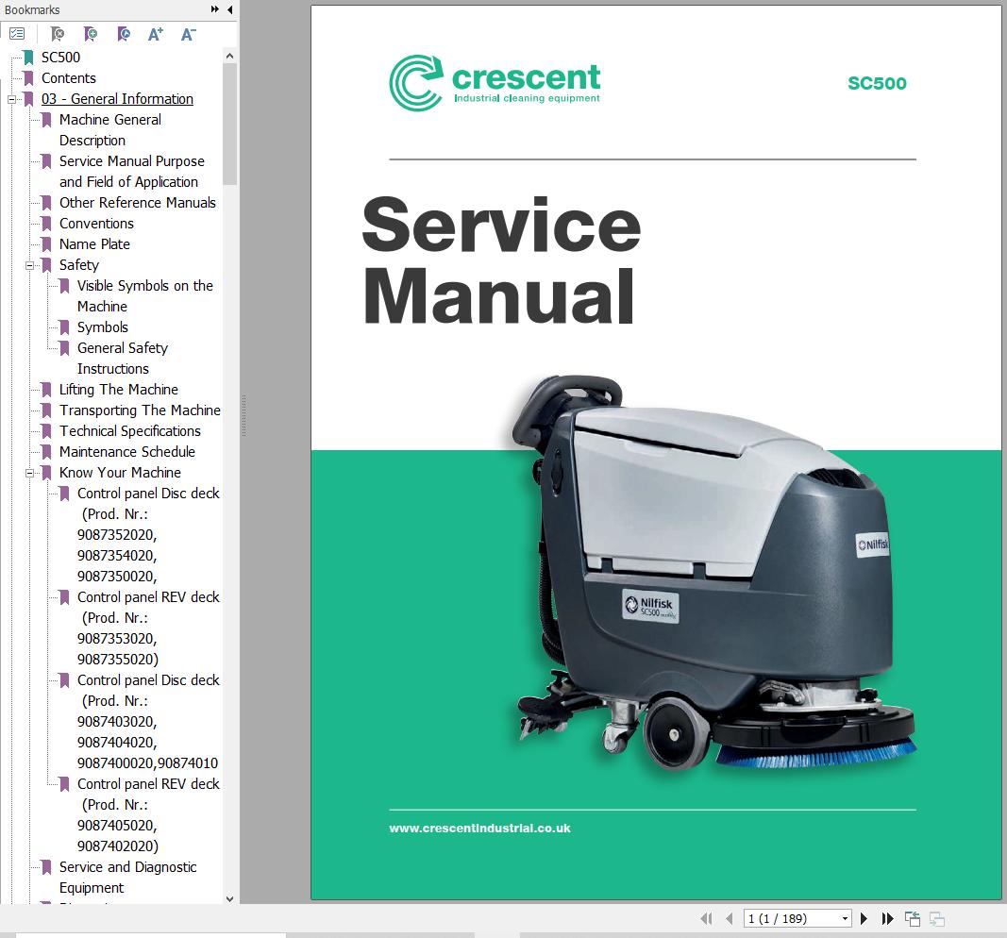The image size is (1007, 938).
Task: Click the new bookmark icon with plus
Action: tap(91, 34)
